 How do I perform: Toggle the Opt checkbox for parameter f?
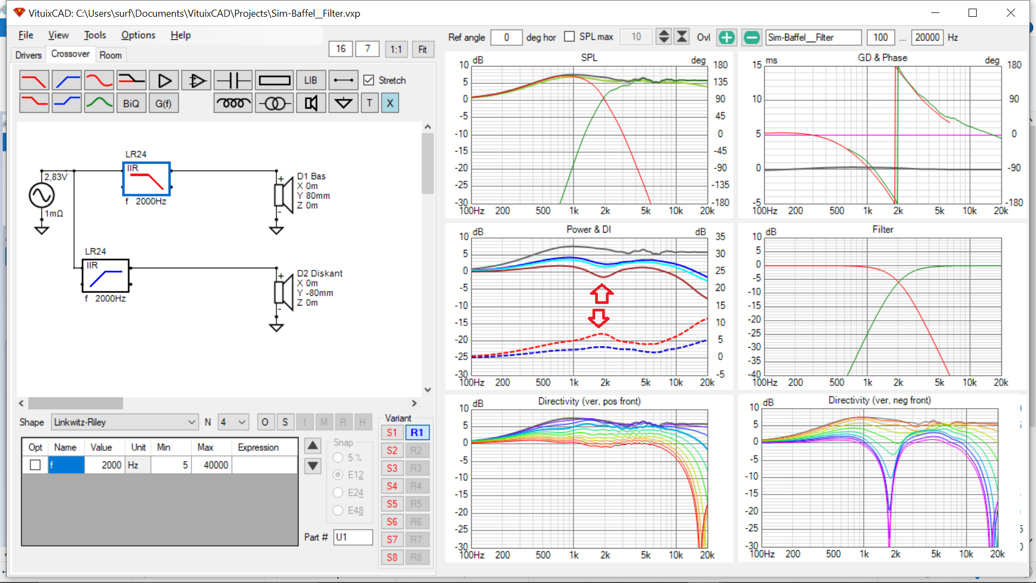[x=35, y=465]
